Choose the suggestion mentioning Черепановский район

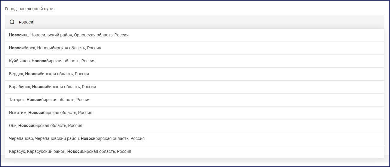pyautogui.click(x=195, y=139)
